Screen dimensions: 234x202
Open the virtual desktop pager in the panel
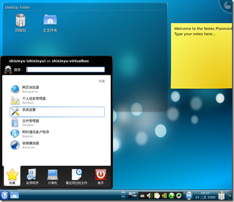(123, 195)
